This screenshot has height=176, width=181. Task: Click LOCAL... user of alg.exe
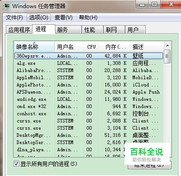tap(67, 63)
